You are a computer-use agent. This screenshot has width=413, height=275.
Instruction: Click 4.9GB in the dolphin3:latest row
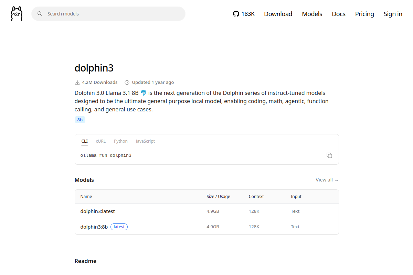(213, 211)
